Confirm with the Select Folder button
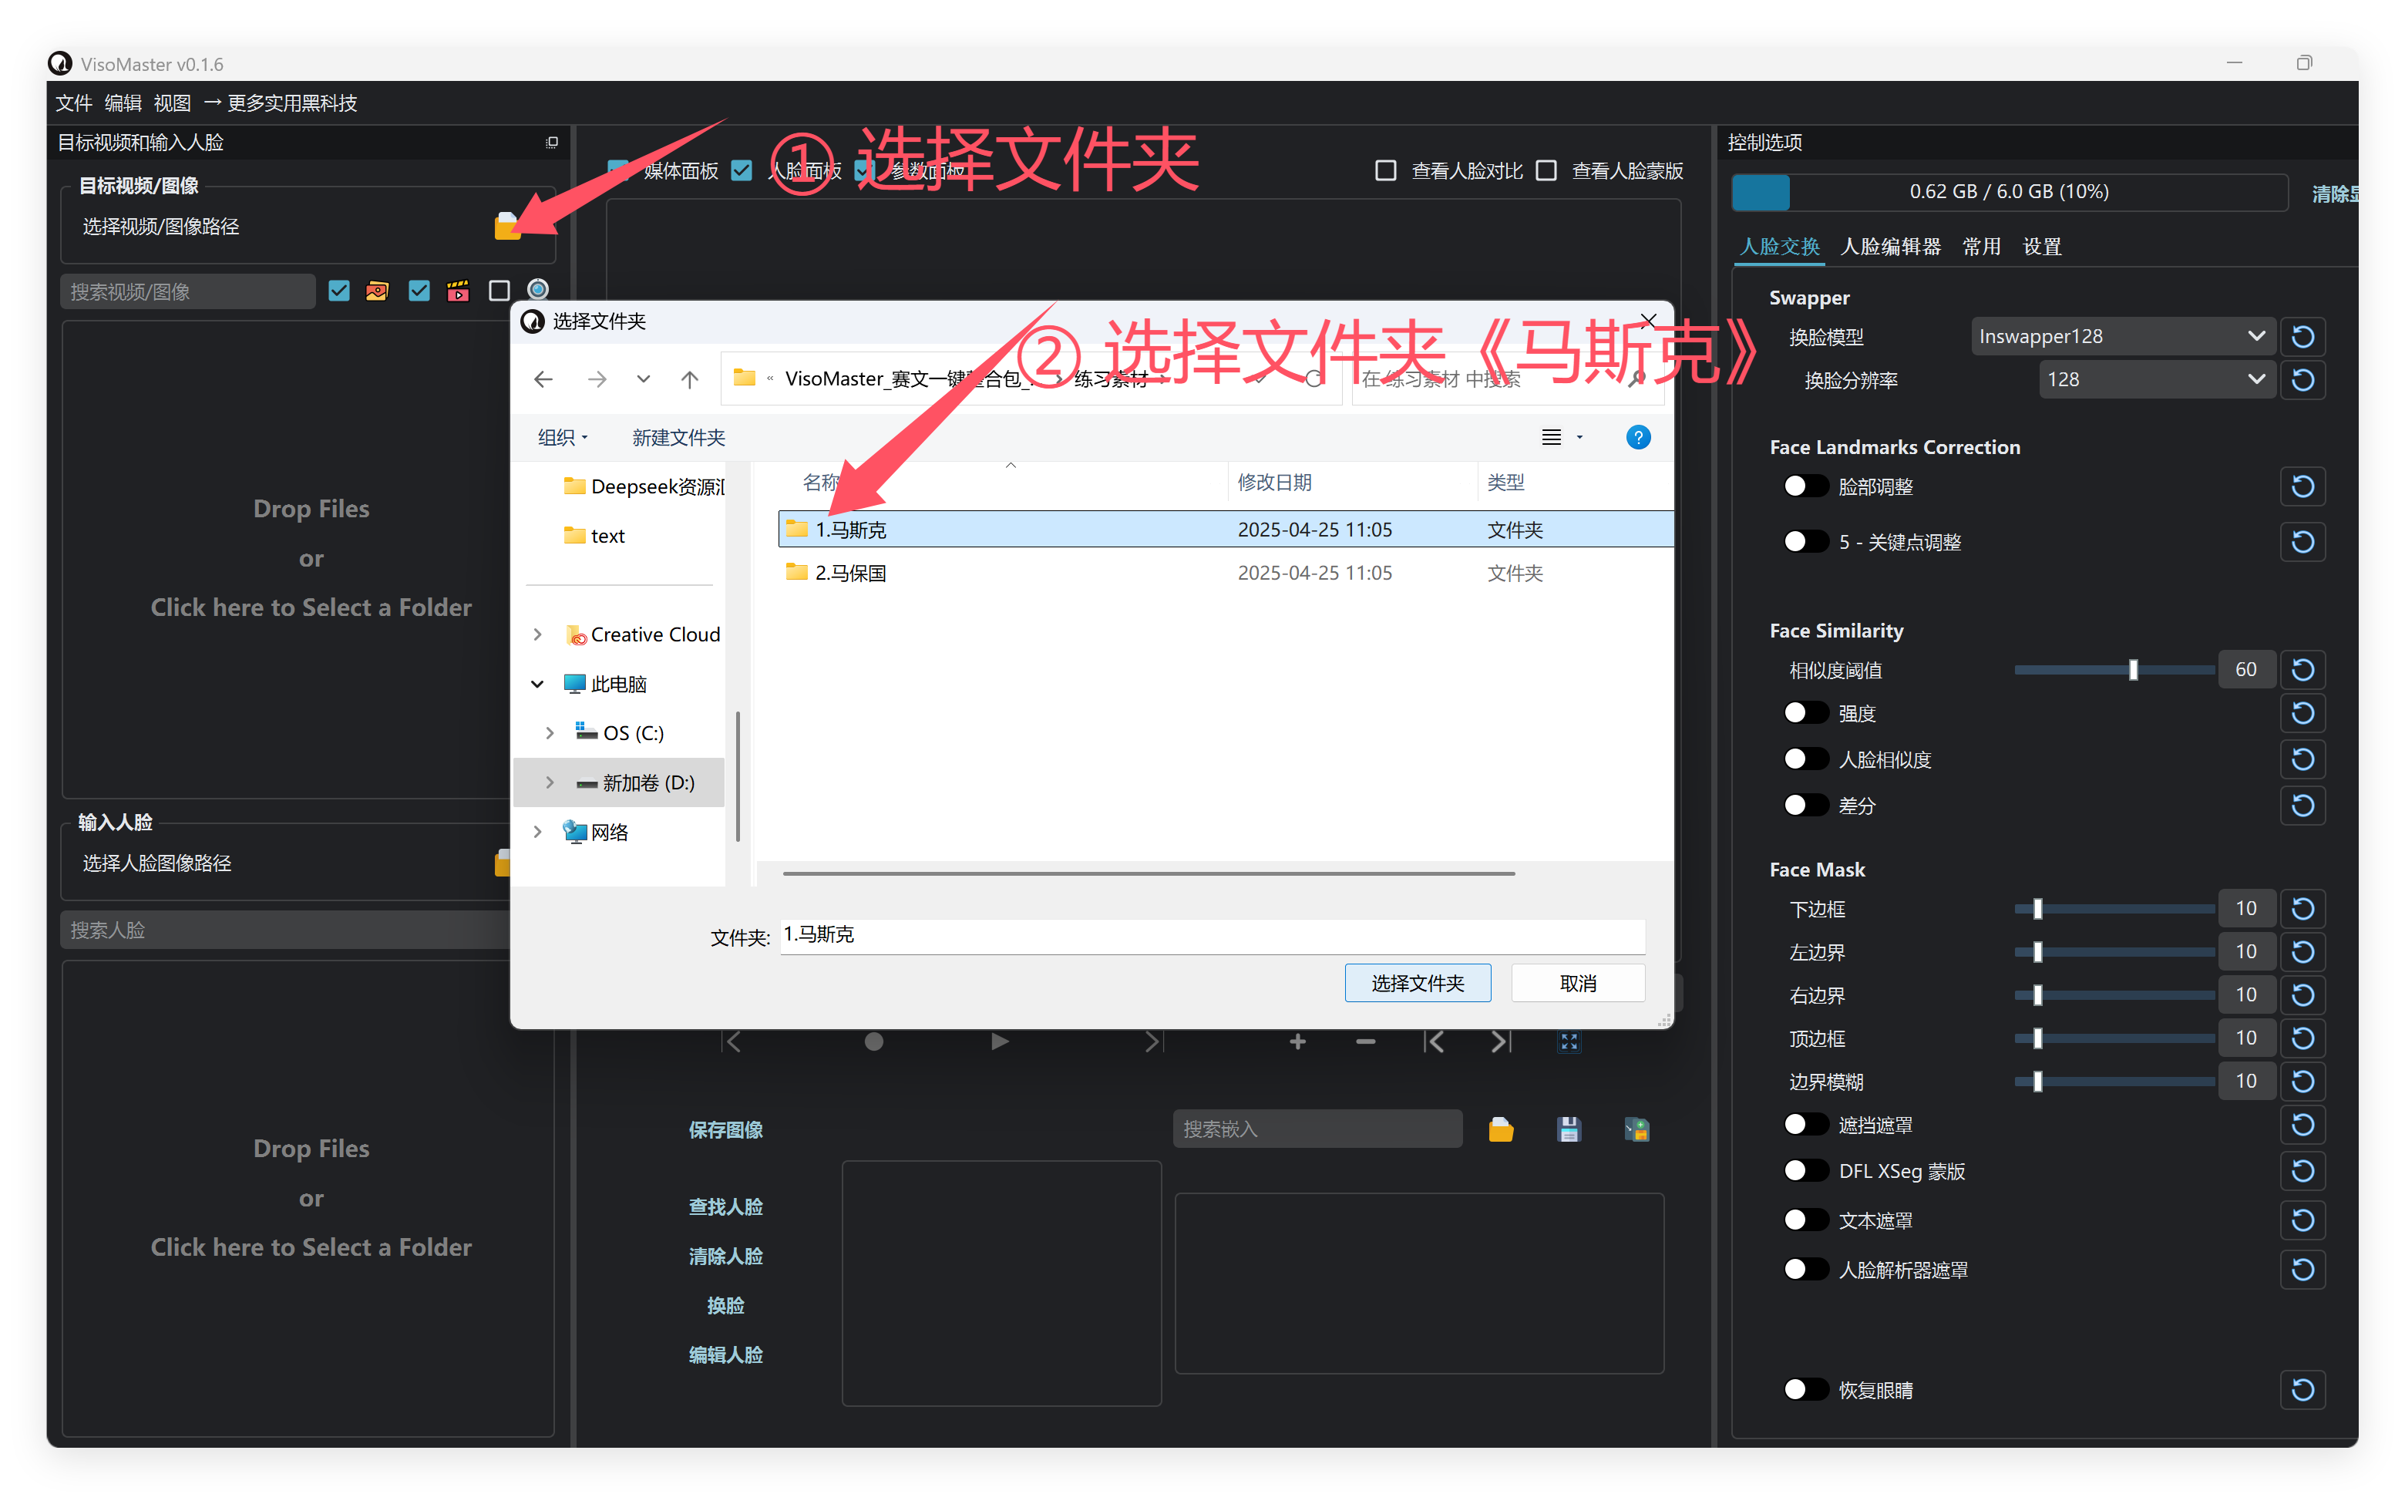Screen dimensions: 2405x1494 [1417, 983]
